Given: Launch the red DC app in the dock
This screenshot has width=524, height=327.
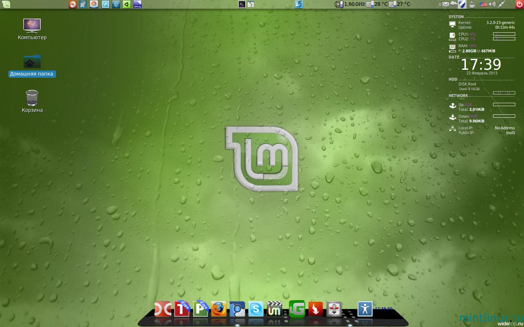Looking at the screenshot, I should tap(163, 310).
